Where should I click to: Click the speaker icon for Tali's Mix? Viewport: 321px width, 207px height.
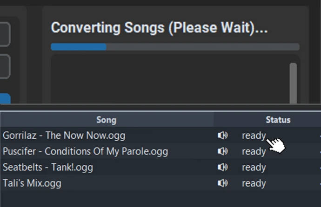[x=223, y=183]
